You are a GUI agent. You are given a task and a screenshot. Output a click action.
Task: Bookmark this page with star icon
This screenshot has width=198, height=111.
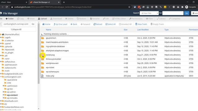129,7
